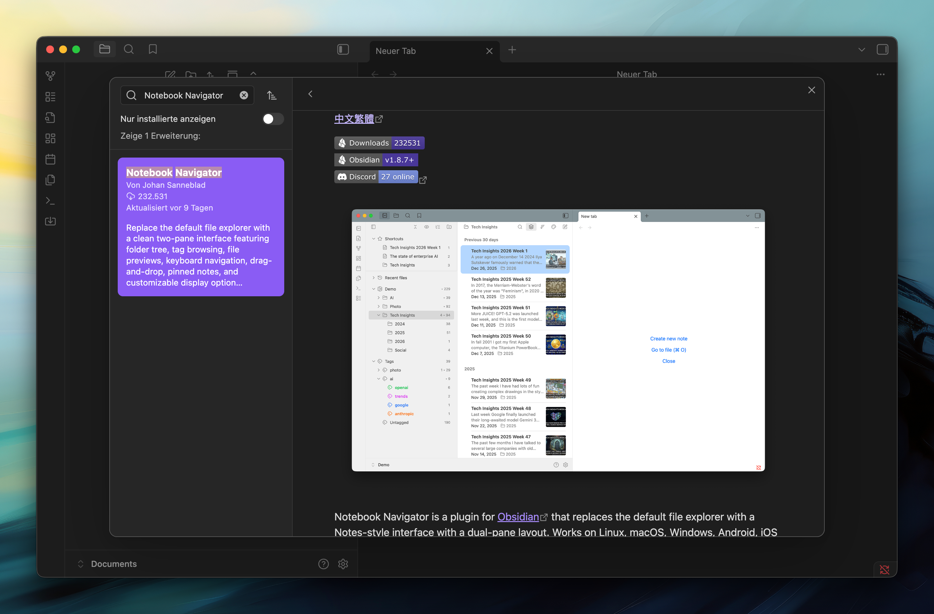Open the search magnifier in top toolbar
Image resolution: width=934 pixels, height=614 pixels.
[x=129, y=49]
